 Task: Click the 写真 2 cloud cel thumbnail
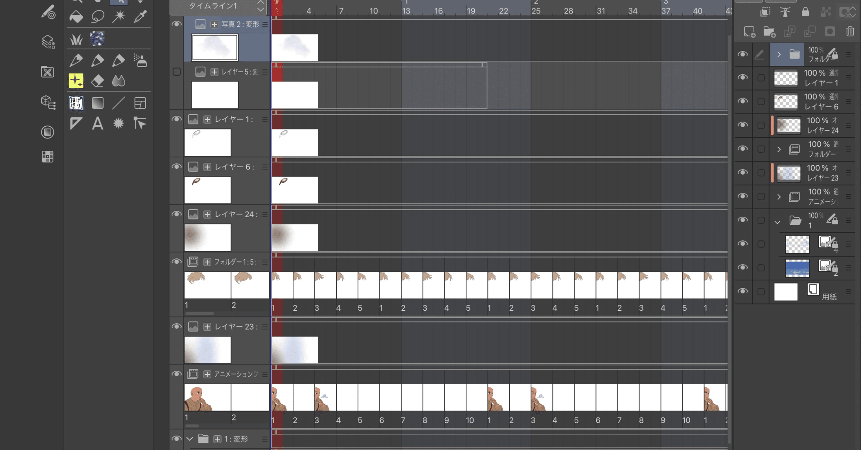click(215, 47)
